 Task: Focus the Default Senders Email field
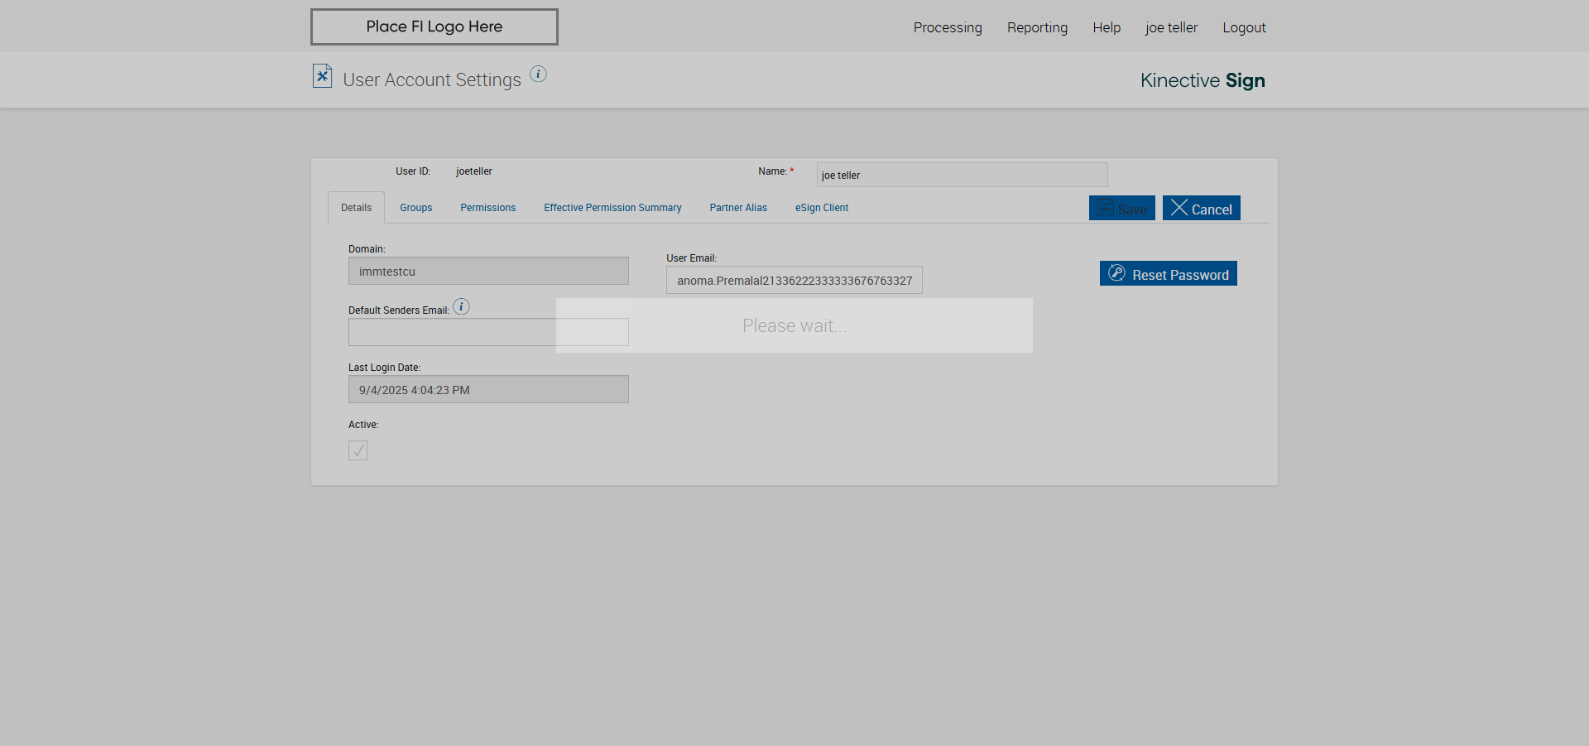click(x=488, y=332)
